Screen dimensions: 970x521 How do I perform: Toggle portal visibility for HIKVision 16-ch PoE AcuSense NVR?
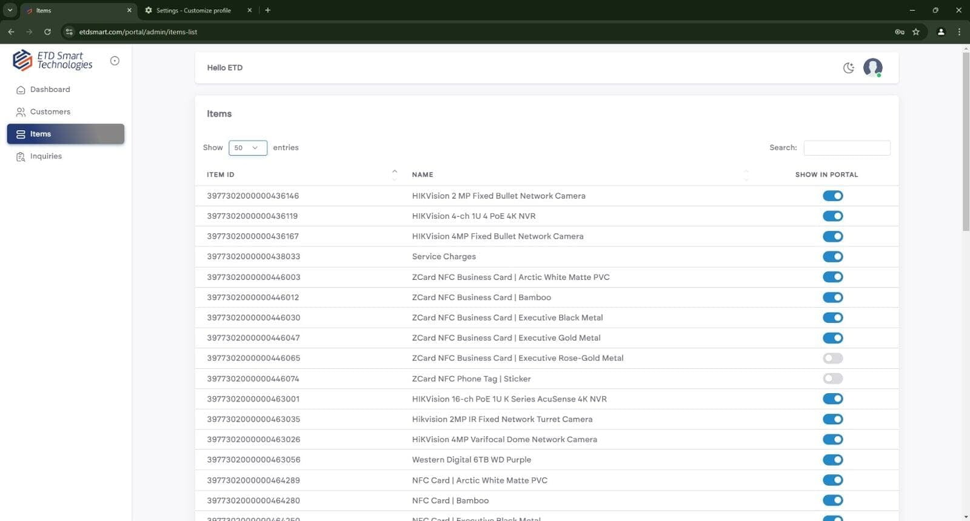click(x=833, y=399)
